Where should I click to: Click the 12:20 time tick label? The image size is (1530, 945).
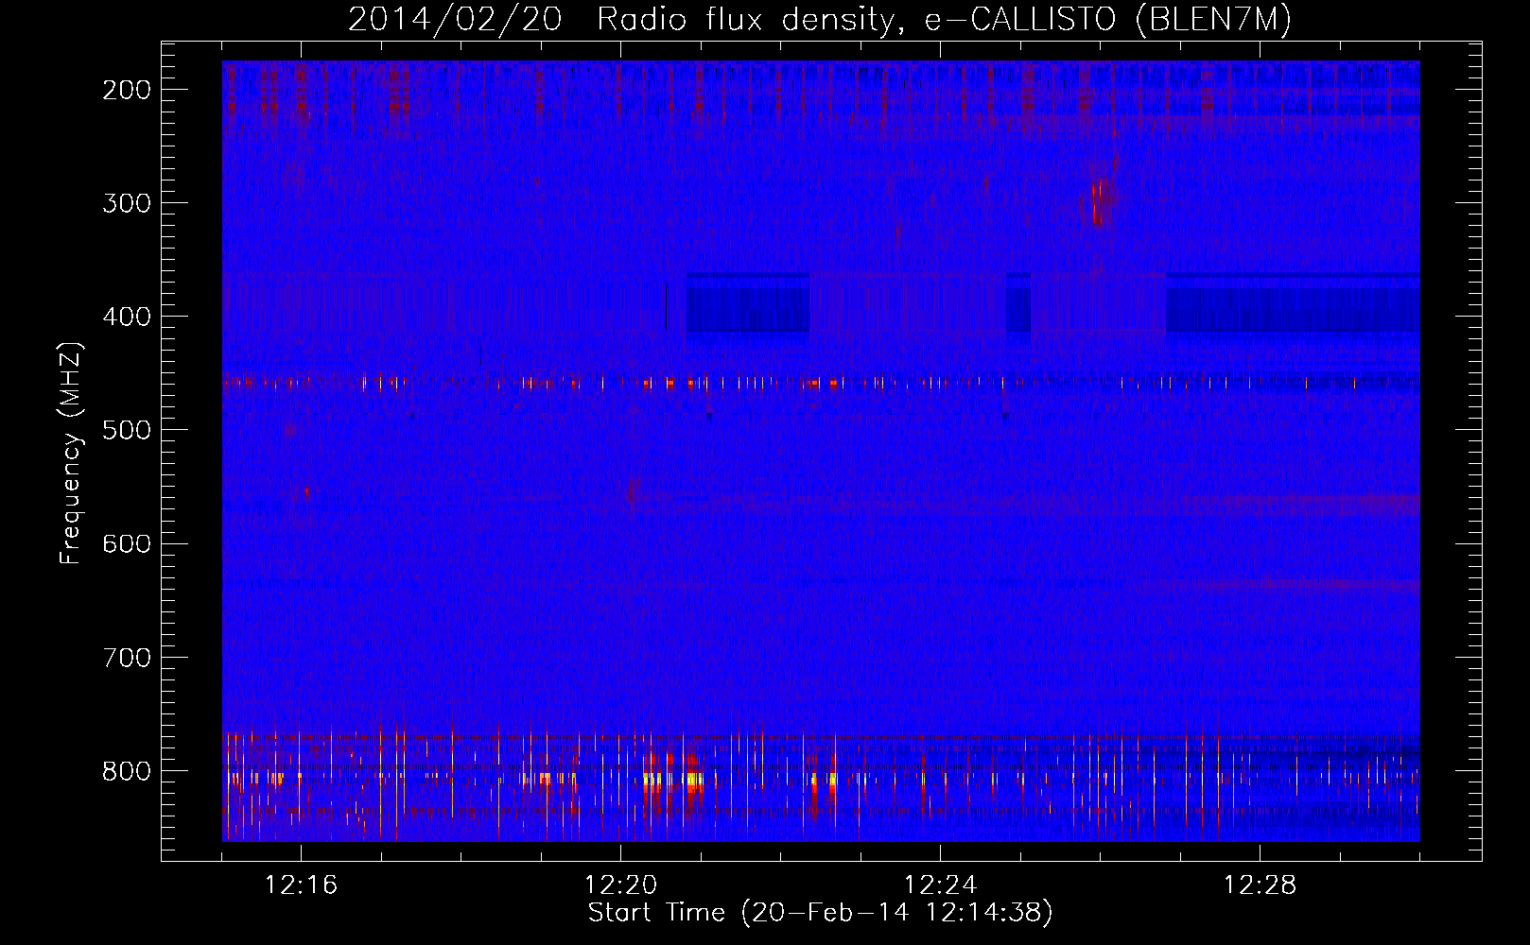point(620,885)
